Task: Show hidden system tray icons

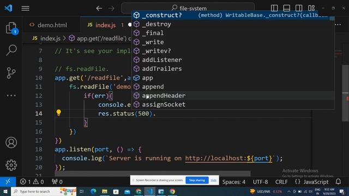Action: click(x=289, y=191)
